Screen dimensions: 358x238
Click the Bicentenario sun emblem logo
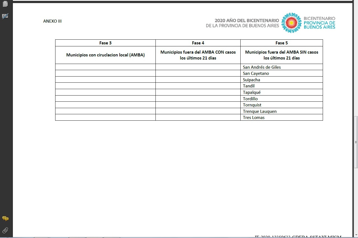(x=291, y=23)
